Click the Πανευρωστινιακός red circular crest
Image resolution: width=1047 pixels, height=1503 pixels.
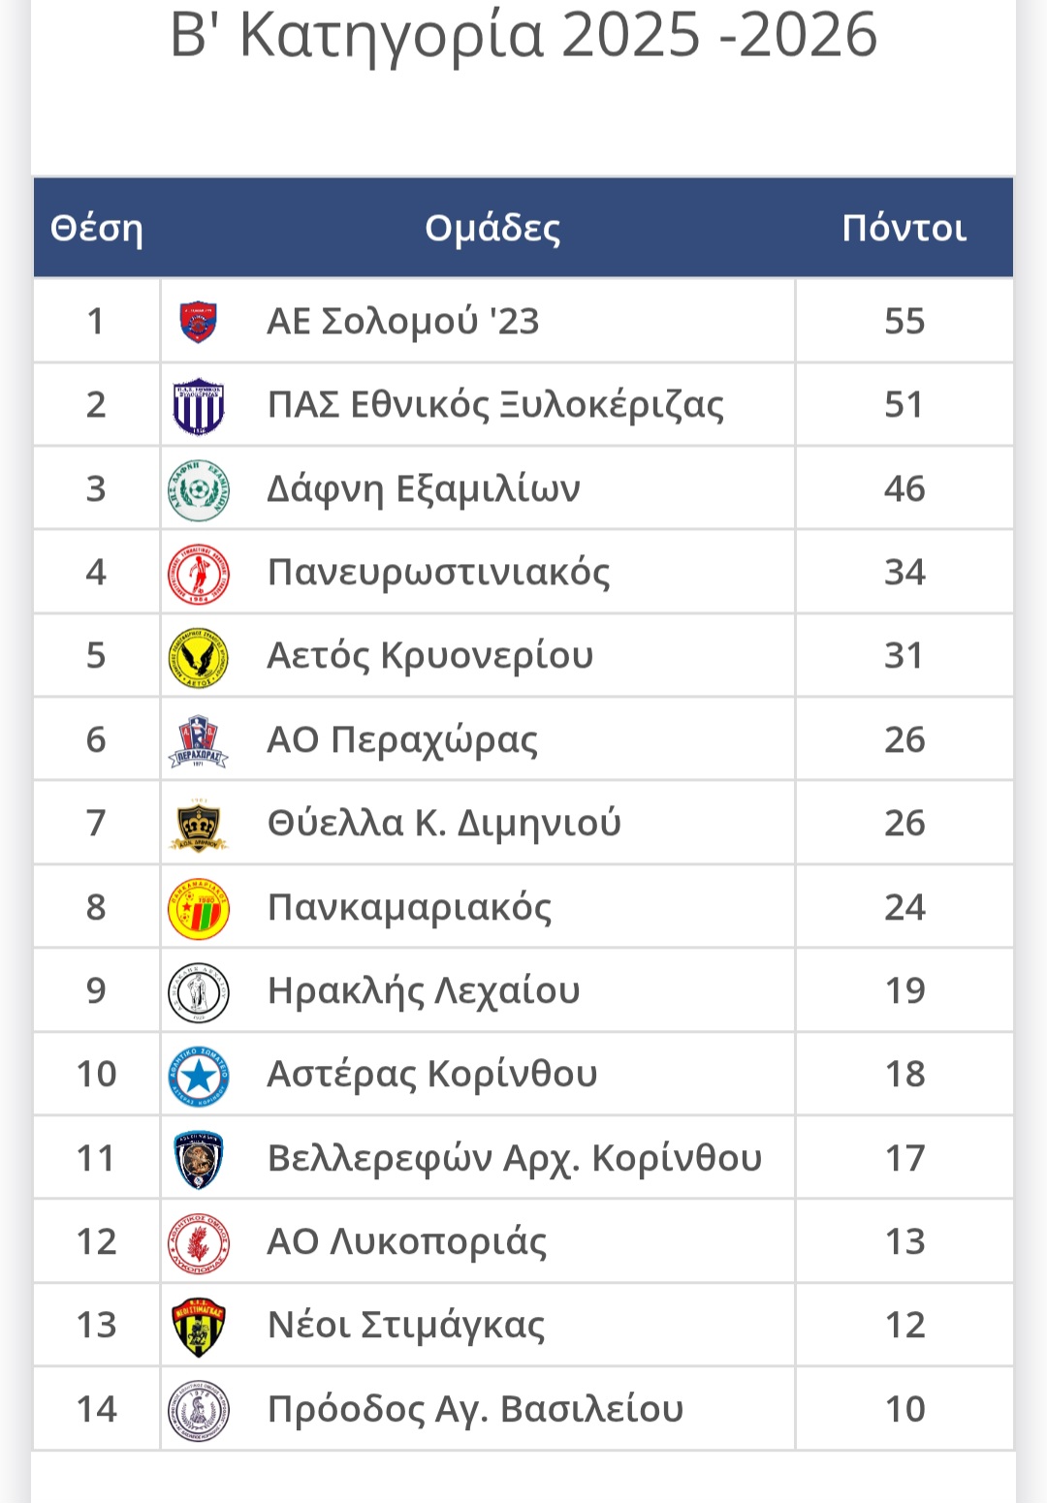click(199, 573)
